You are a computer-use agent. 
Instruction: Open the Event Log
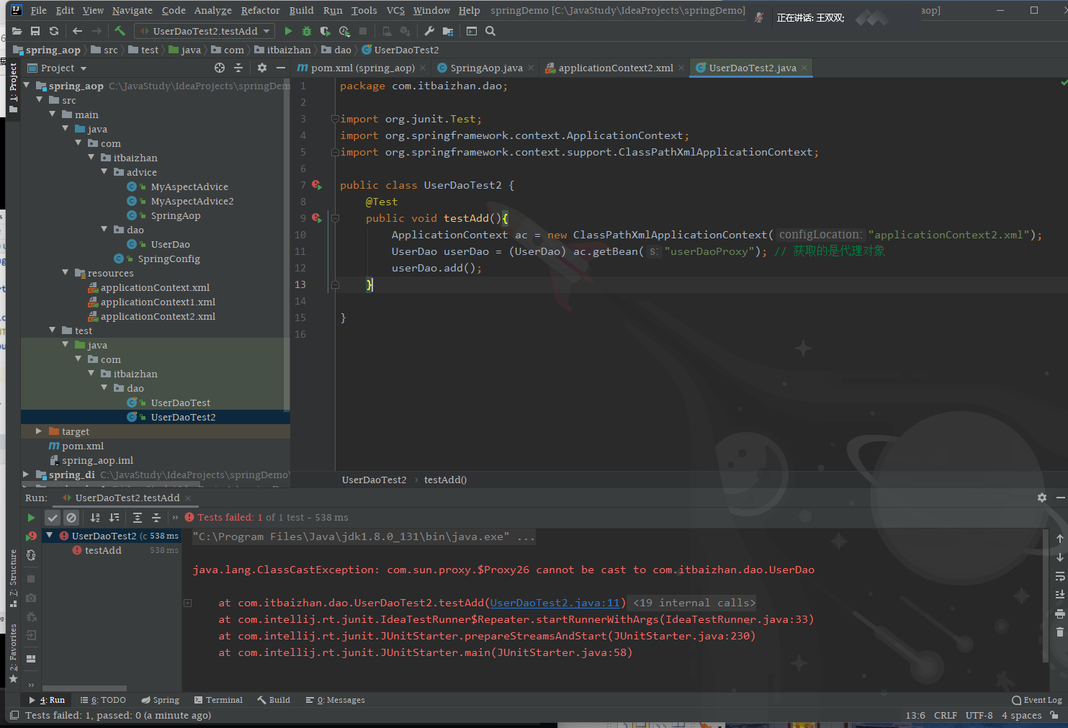pos(1037,700)
